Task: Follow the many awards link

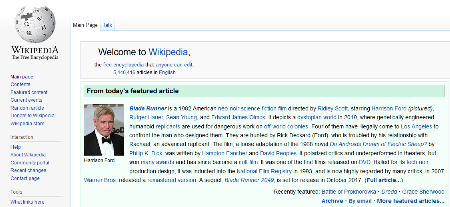Action: [x=157, y=162]
